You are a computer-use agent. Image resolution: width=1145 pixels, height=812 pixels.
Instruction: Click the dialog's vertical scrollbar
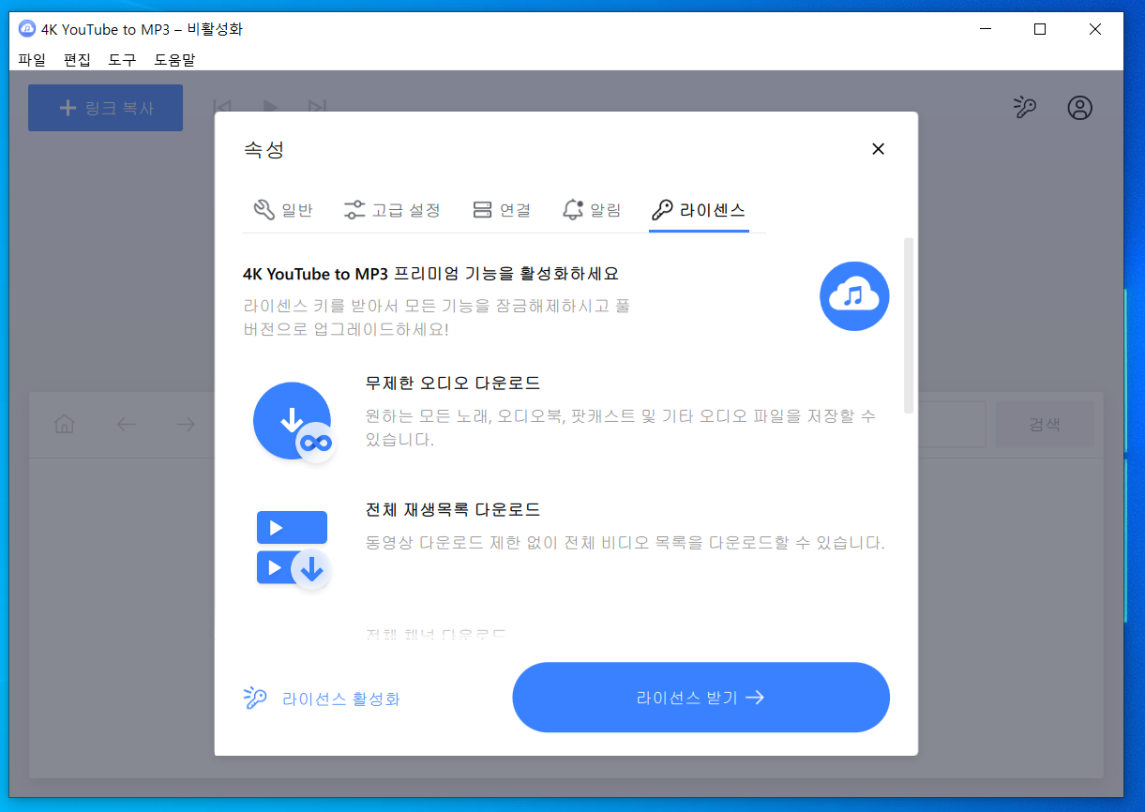click(x=908, y=325)
